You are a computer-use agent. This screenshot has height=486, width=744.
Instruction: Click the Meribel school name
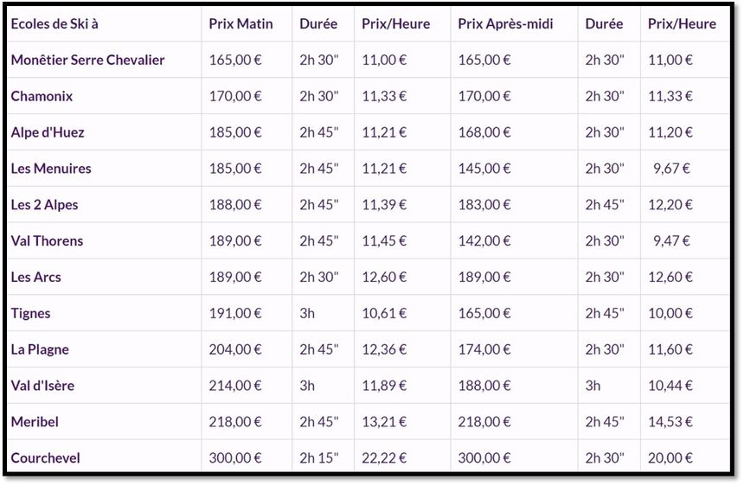(35, 422)
